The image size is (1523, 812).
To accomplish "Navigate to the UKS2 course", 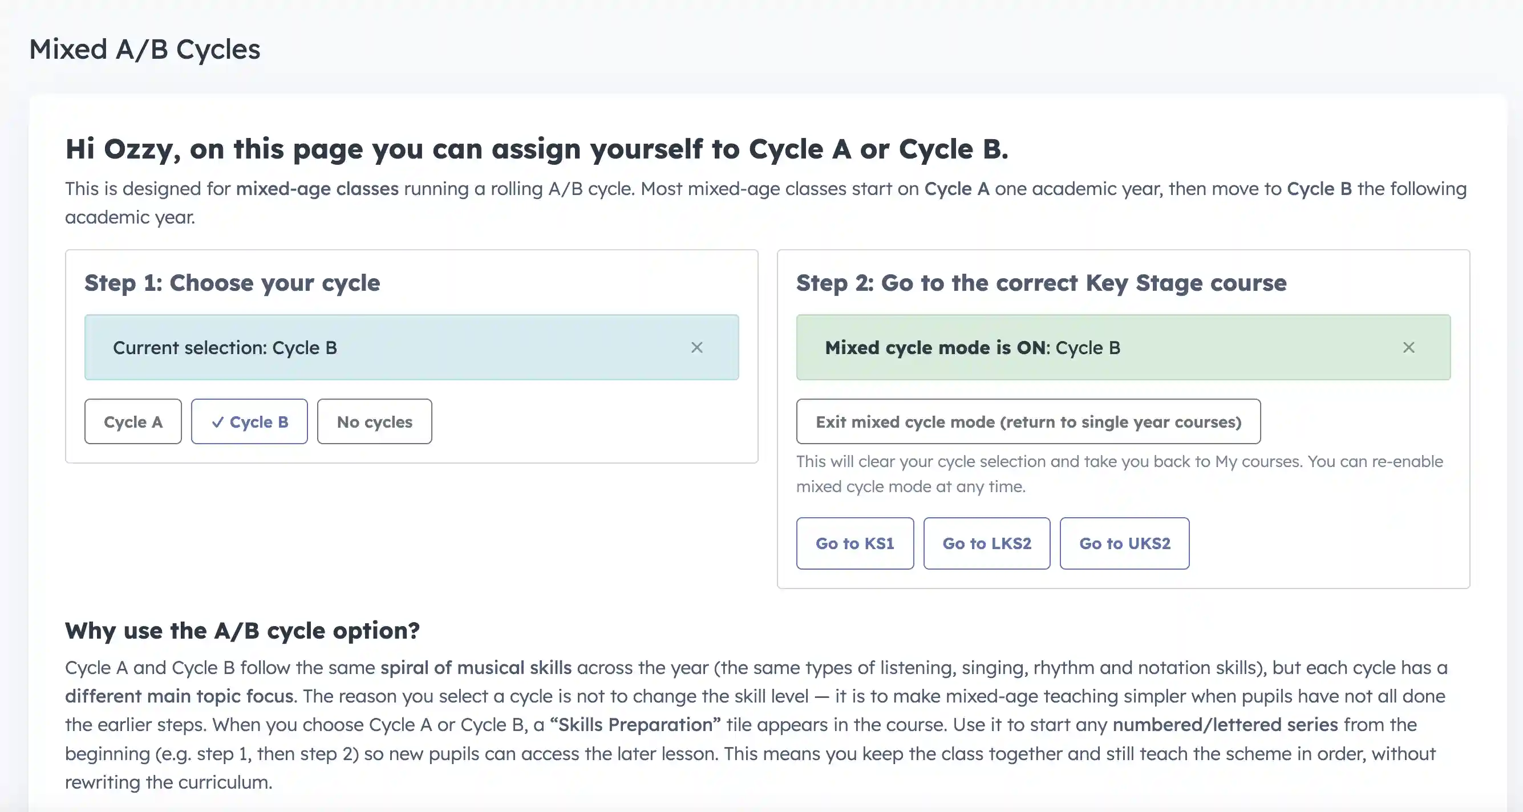I will point(1124,543).
